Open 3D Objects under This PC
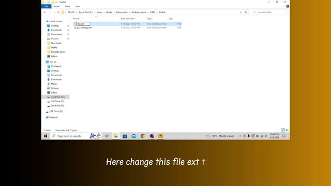Image resolution: width=331 pixels, height=186 pixels. pyautogui.click(x=56, y=67)
